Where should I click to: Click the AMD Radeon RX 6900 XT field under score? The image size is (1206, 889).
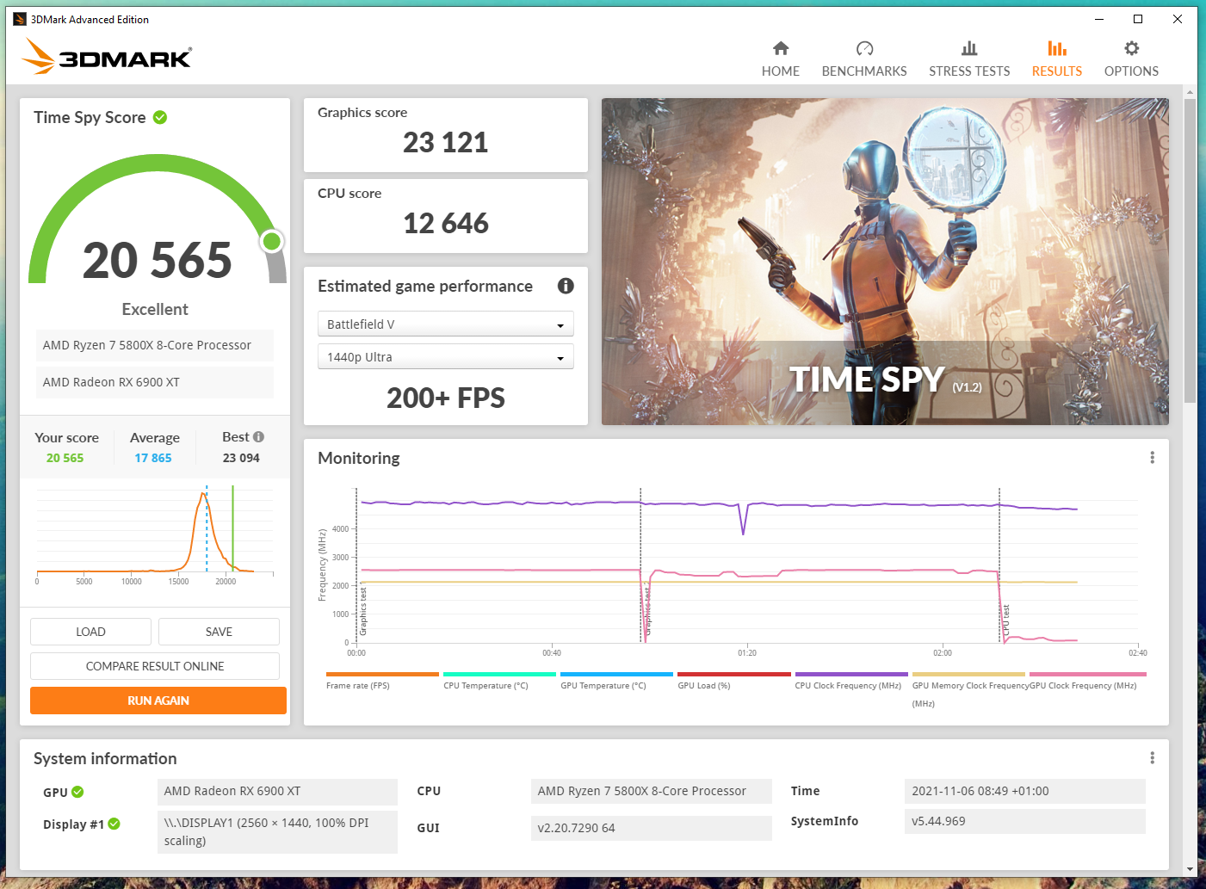(155, 382)
